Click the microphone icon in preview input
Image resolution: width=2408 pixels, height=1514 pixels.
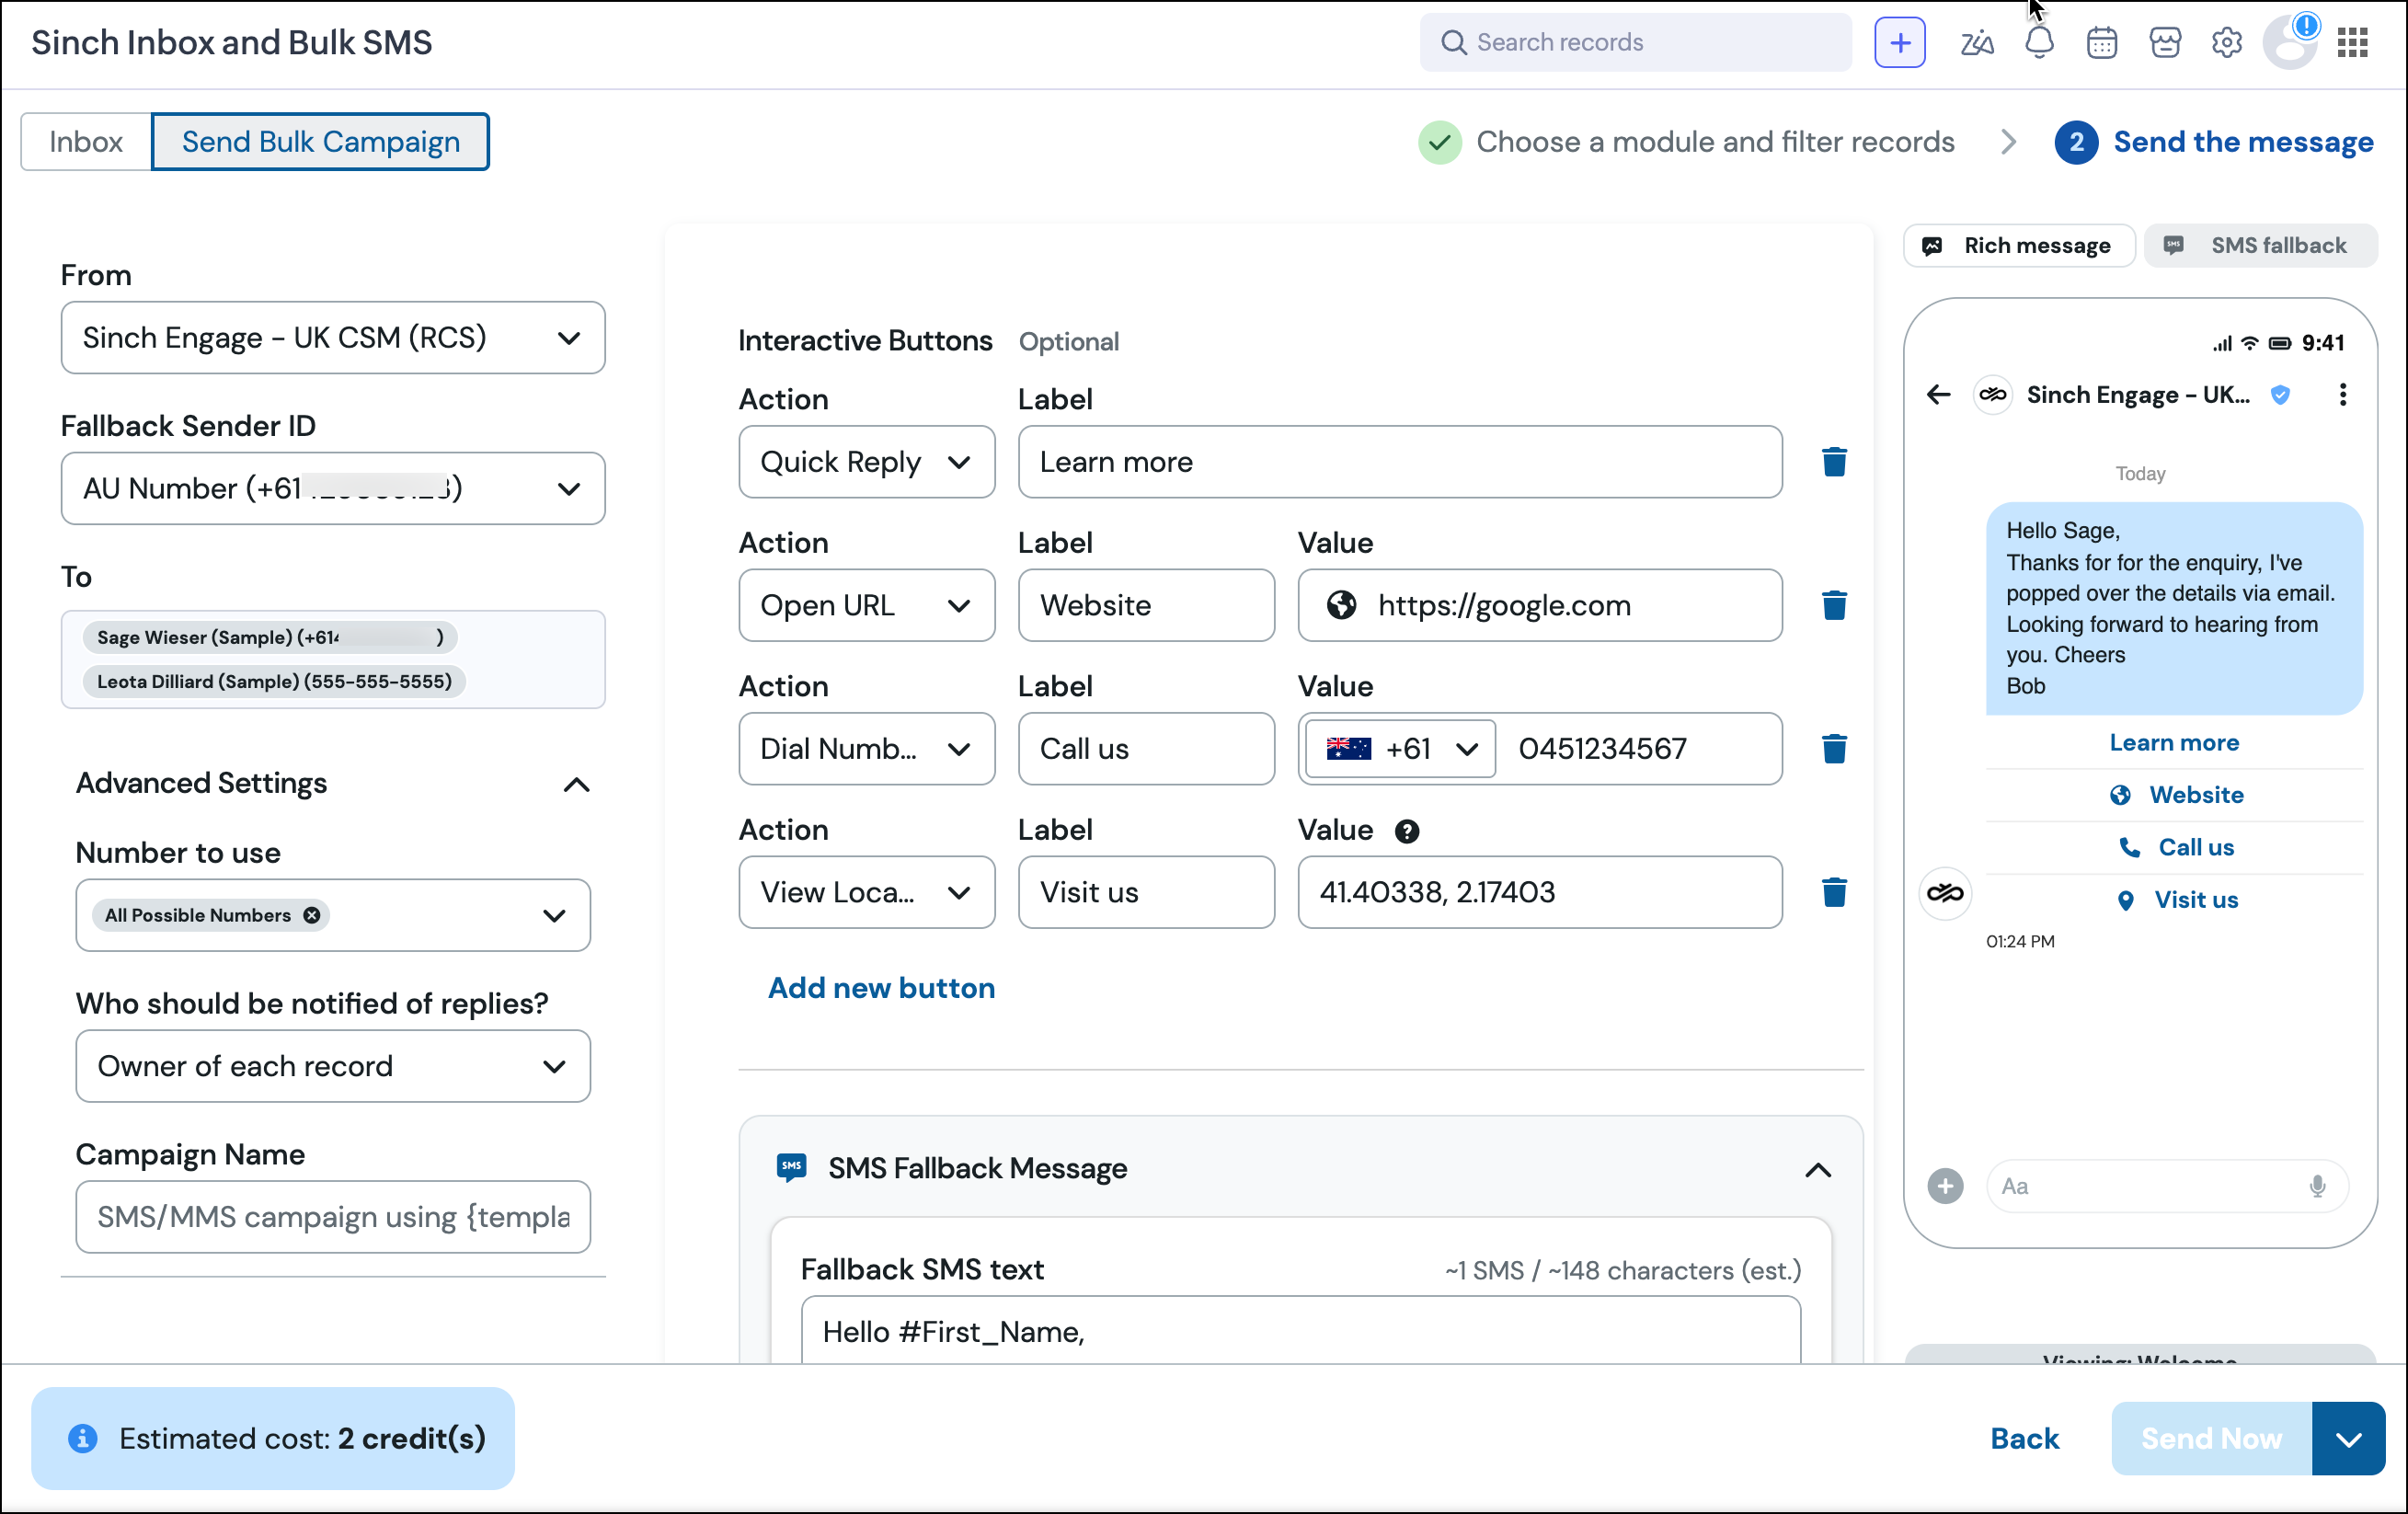point(2317,1186)
